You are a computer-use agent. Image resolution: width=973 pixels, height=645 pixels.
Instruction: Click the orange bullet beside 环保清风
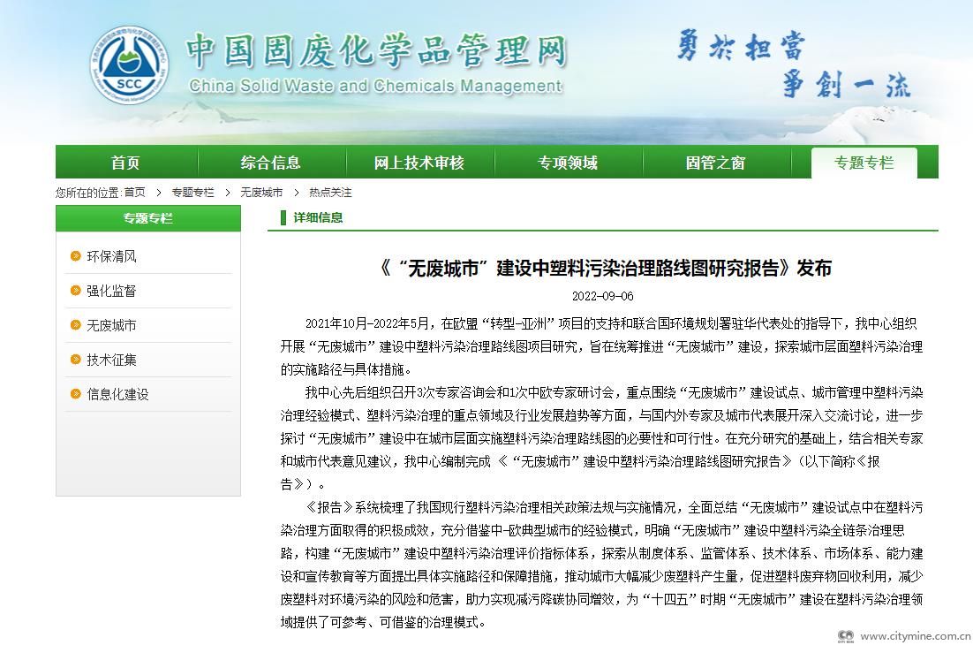pos(76,255)
